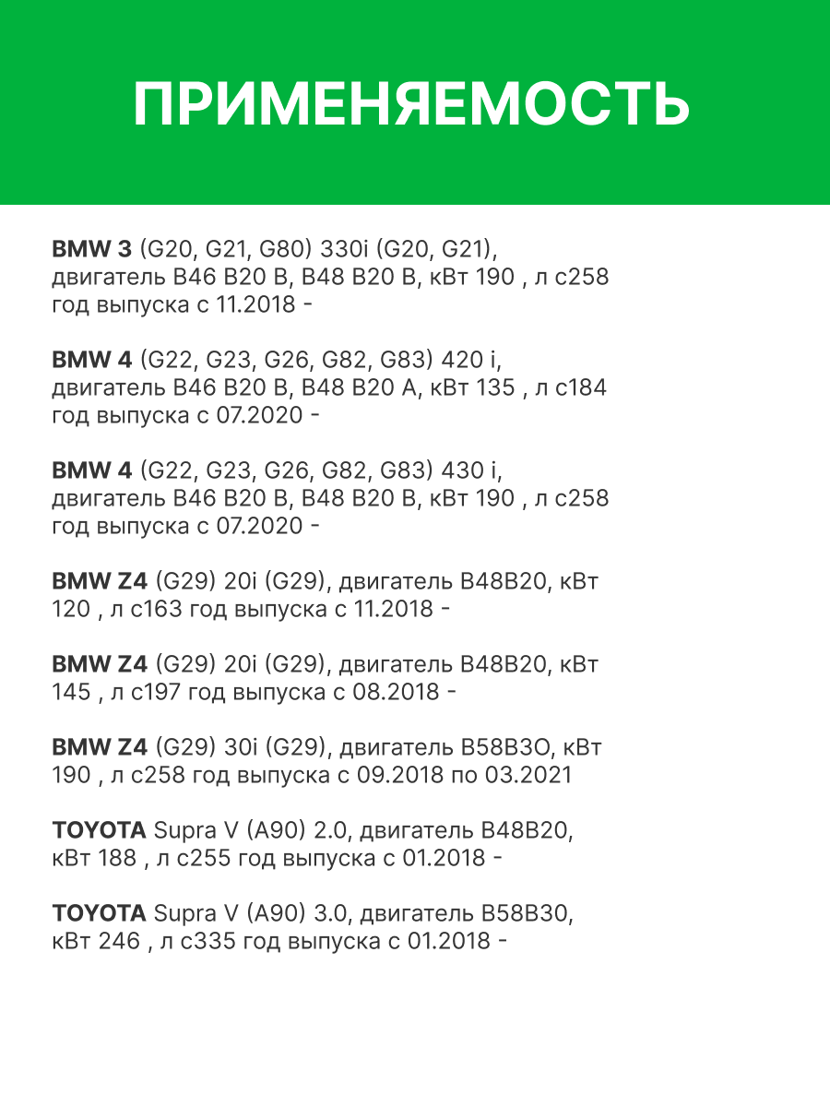
Task: Click the "420 i" model text
Action: pos(470,360)
